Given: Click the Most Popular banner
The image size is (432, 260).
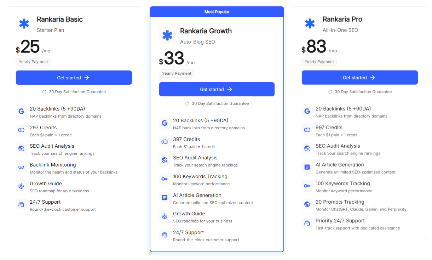Looking at the screenshot, I should pyautogui.click(x=217, y=12).
